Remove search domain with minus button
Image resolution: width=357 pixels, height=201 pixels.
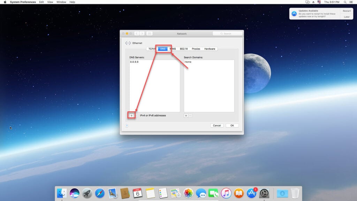coord(190,116)
